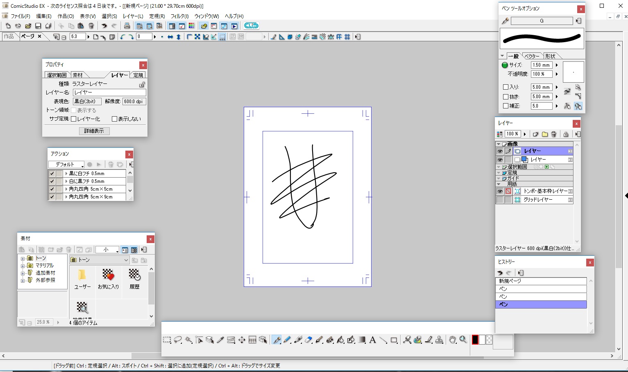This screenshot has height=372, width=628.
Task: Expand the トーン tree node in Materials
Action: [x=23, y=258]
